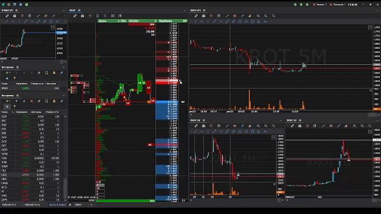The height and width of the screenshot is (214, 381).
Task: Toggle the star favorites filter in upper instruments panel
Action: pyautogui.click(x=7, y=78)
